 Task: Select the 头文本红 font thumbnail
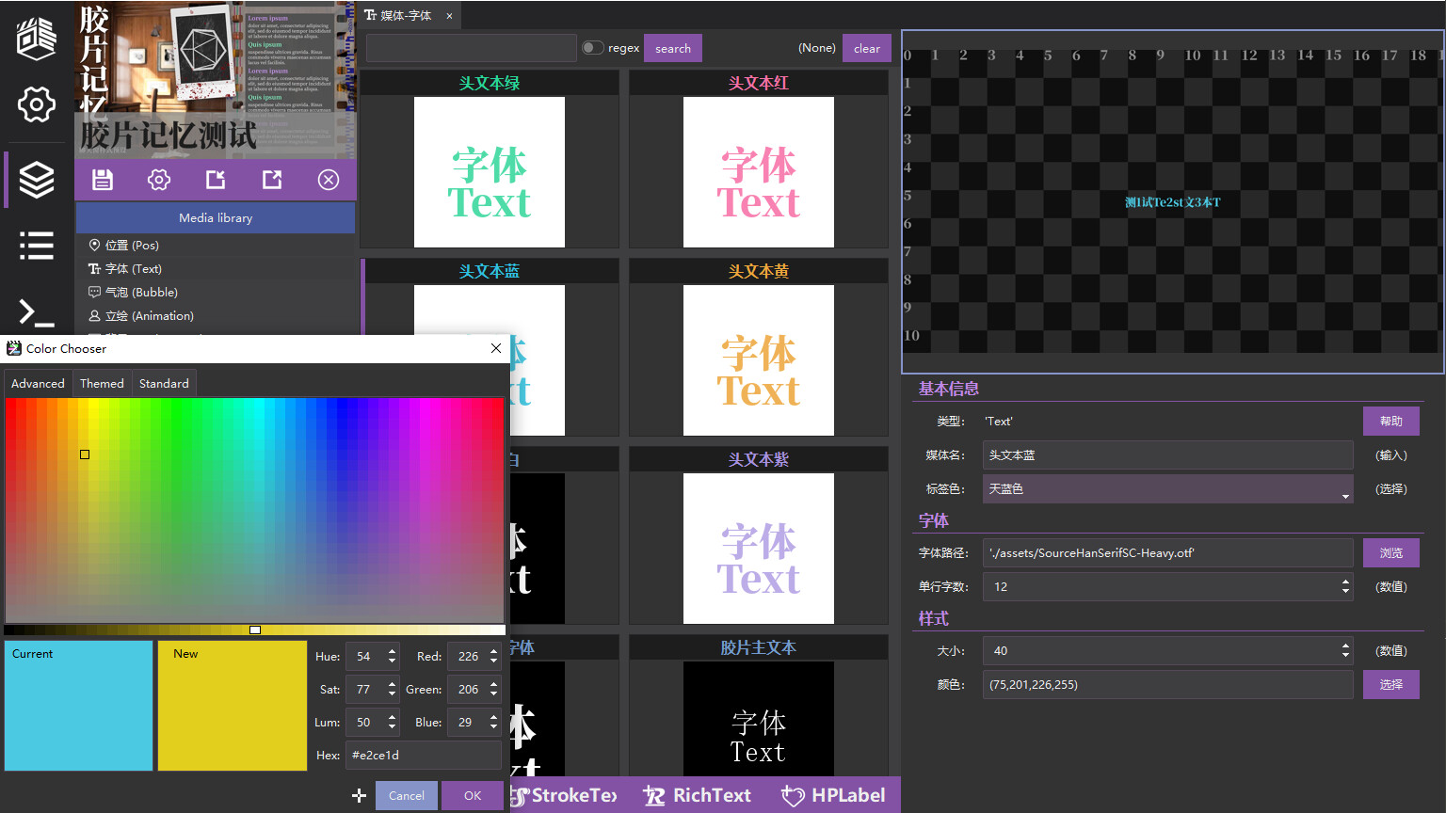[759, 171]
